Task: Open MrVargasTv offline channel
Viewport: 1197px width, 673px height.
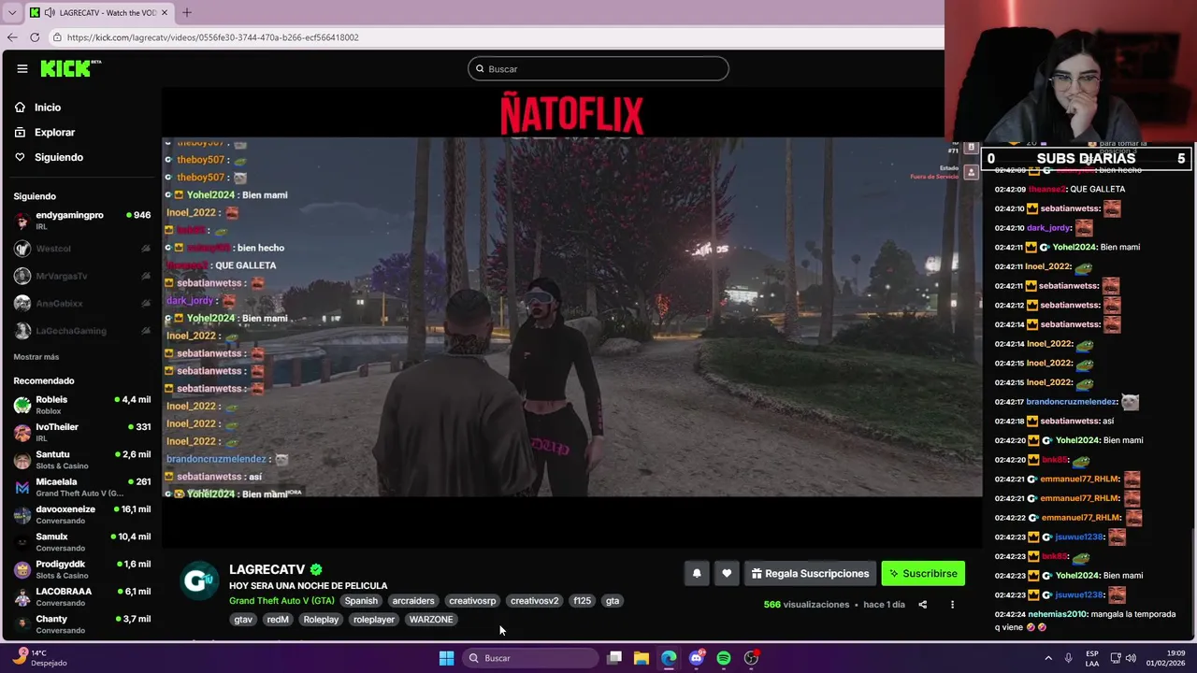Action: coord(82,276)
